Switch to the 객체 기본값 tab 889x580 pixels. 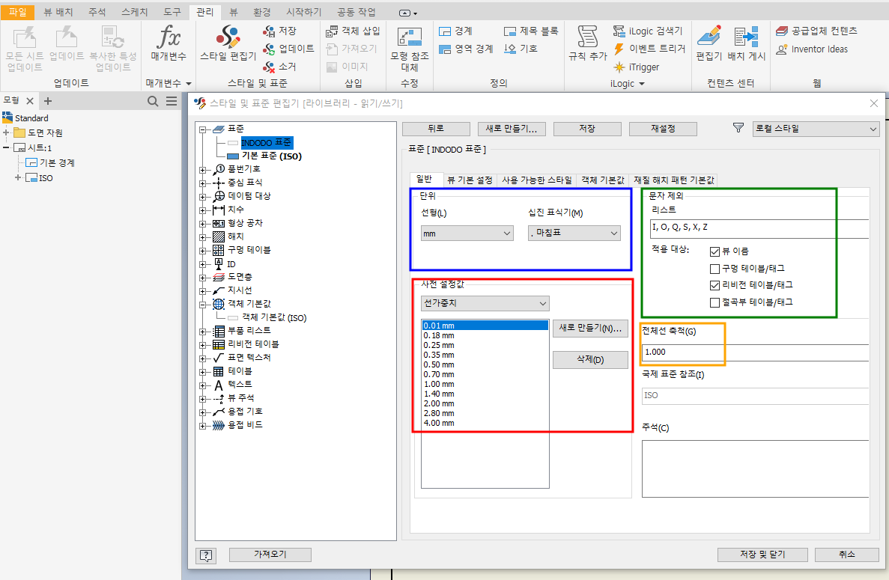coord(603,180)
